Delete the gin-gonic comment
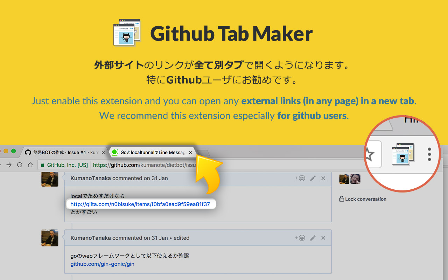448x280 pixels. pos(323,238)
